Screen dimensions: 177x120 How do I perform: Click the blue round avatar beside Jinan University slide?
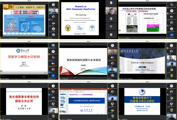coord(54,75)
